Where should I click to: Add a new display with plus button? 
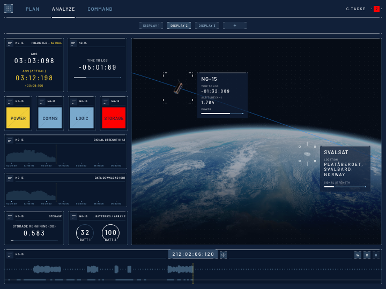pos(235,26)
